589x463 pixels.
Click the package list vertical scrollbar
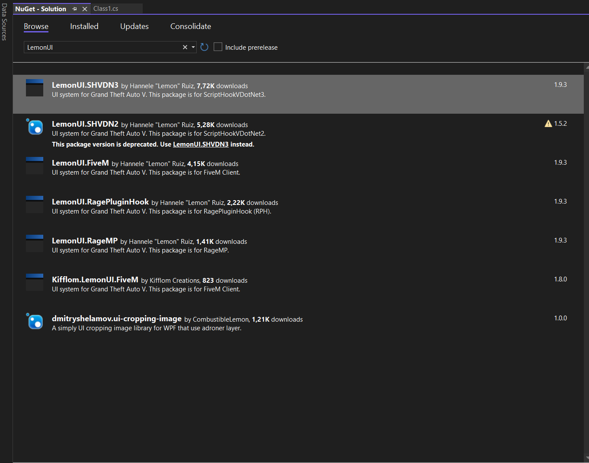click(586, 262)
